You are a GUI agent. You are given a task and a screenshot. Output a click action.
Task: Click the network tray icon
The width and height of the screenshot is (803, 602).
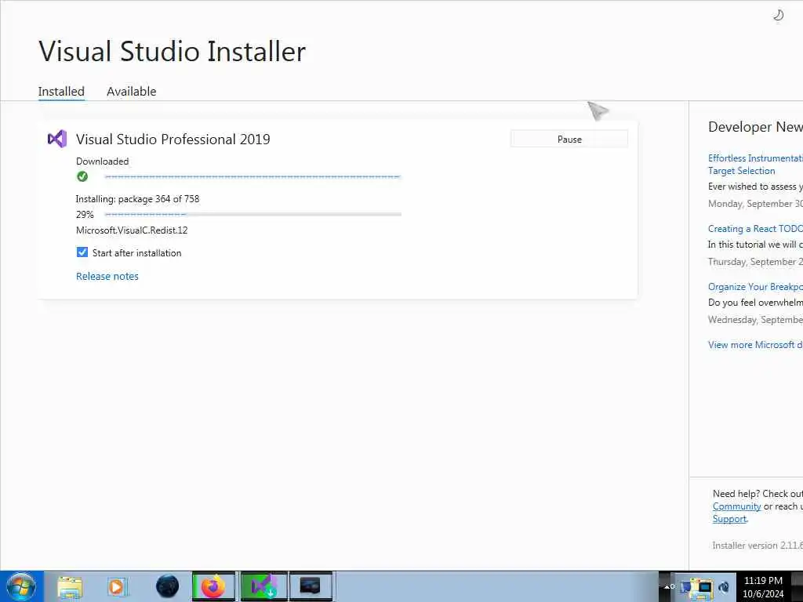tap(703, 588)
